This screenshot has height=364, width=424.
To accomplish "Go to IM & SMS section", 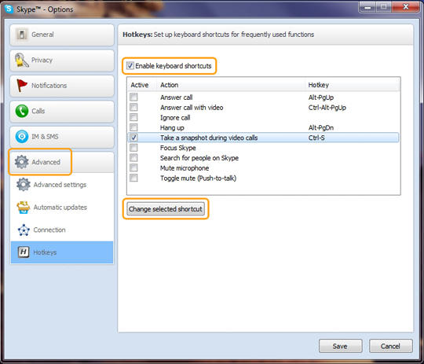I will [x=62, y=137].
